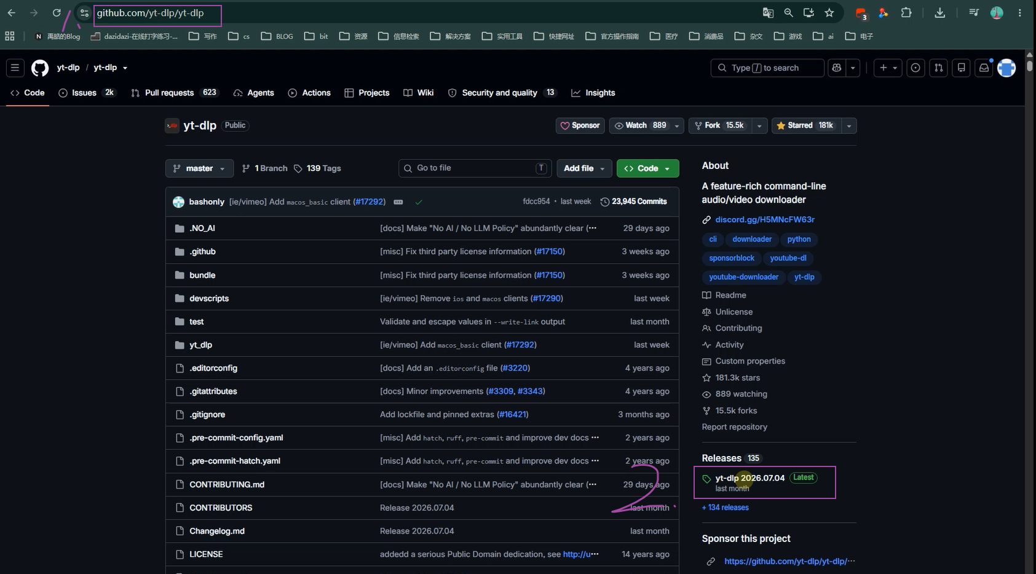This screenshot has width=1036, height=574.
Task: Select the youtube-downloader topic tag
Action: pyautogui.click(x=743, y=277)
